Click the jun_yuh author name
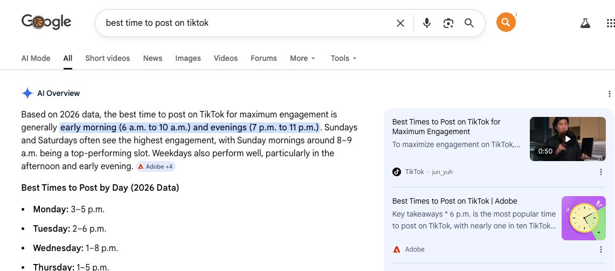 pyautogui.click(x=442, y=172)
